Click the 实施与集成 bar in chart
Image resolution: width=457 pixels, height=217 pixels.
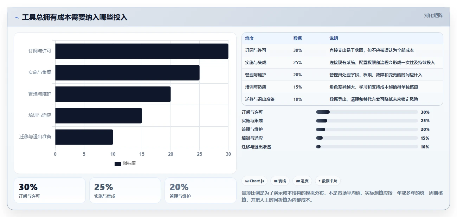pyautogui.click(x=127, y=72)
